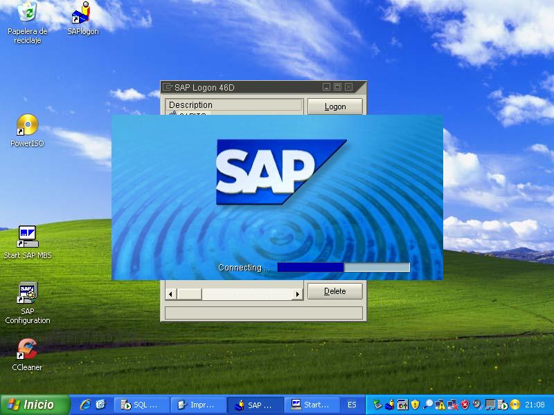Select the PowerISO desktop shortcut
The height and width of the screenshot is (415, 554).
click(x=27, y=130)
